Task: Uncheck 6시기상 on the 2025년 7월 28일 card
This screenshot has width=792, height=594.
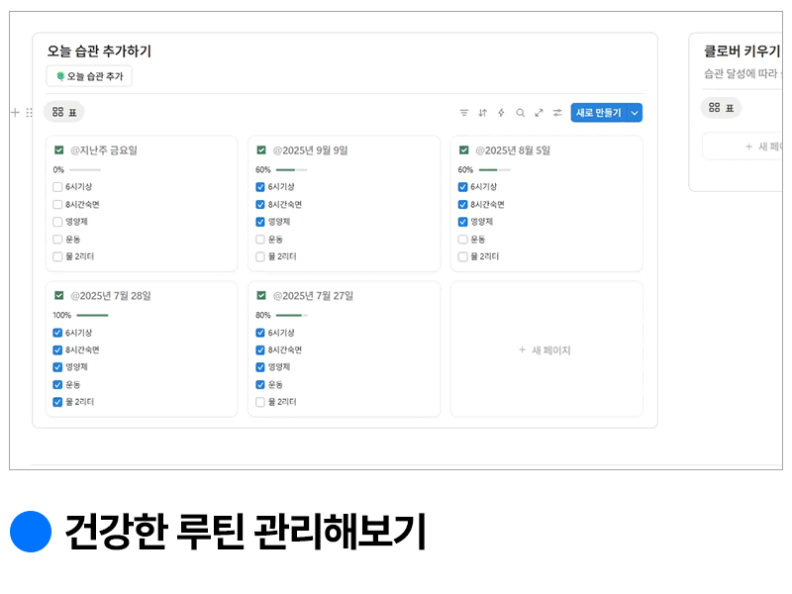Action: pyautogui.click(x=57, y=333)
